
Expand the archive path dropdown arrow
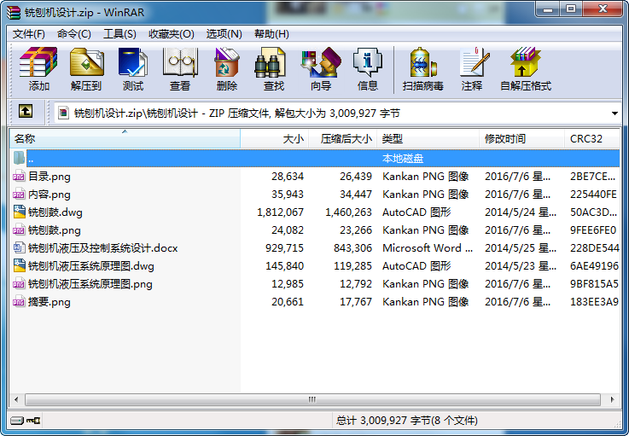point(614,113)
